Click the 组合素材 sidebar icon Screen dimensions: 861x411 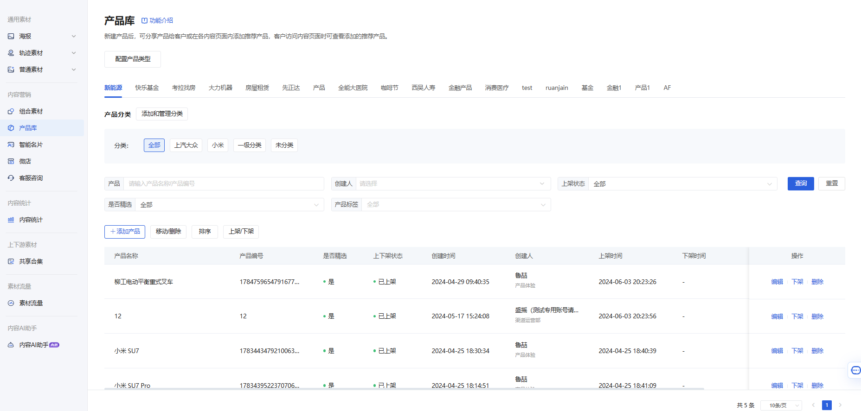coord(11,111)
